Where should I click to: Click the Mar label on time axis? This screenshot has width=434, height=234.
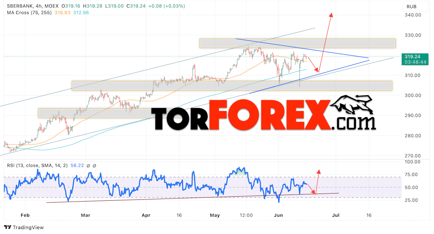coord(86,215)
